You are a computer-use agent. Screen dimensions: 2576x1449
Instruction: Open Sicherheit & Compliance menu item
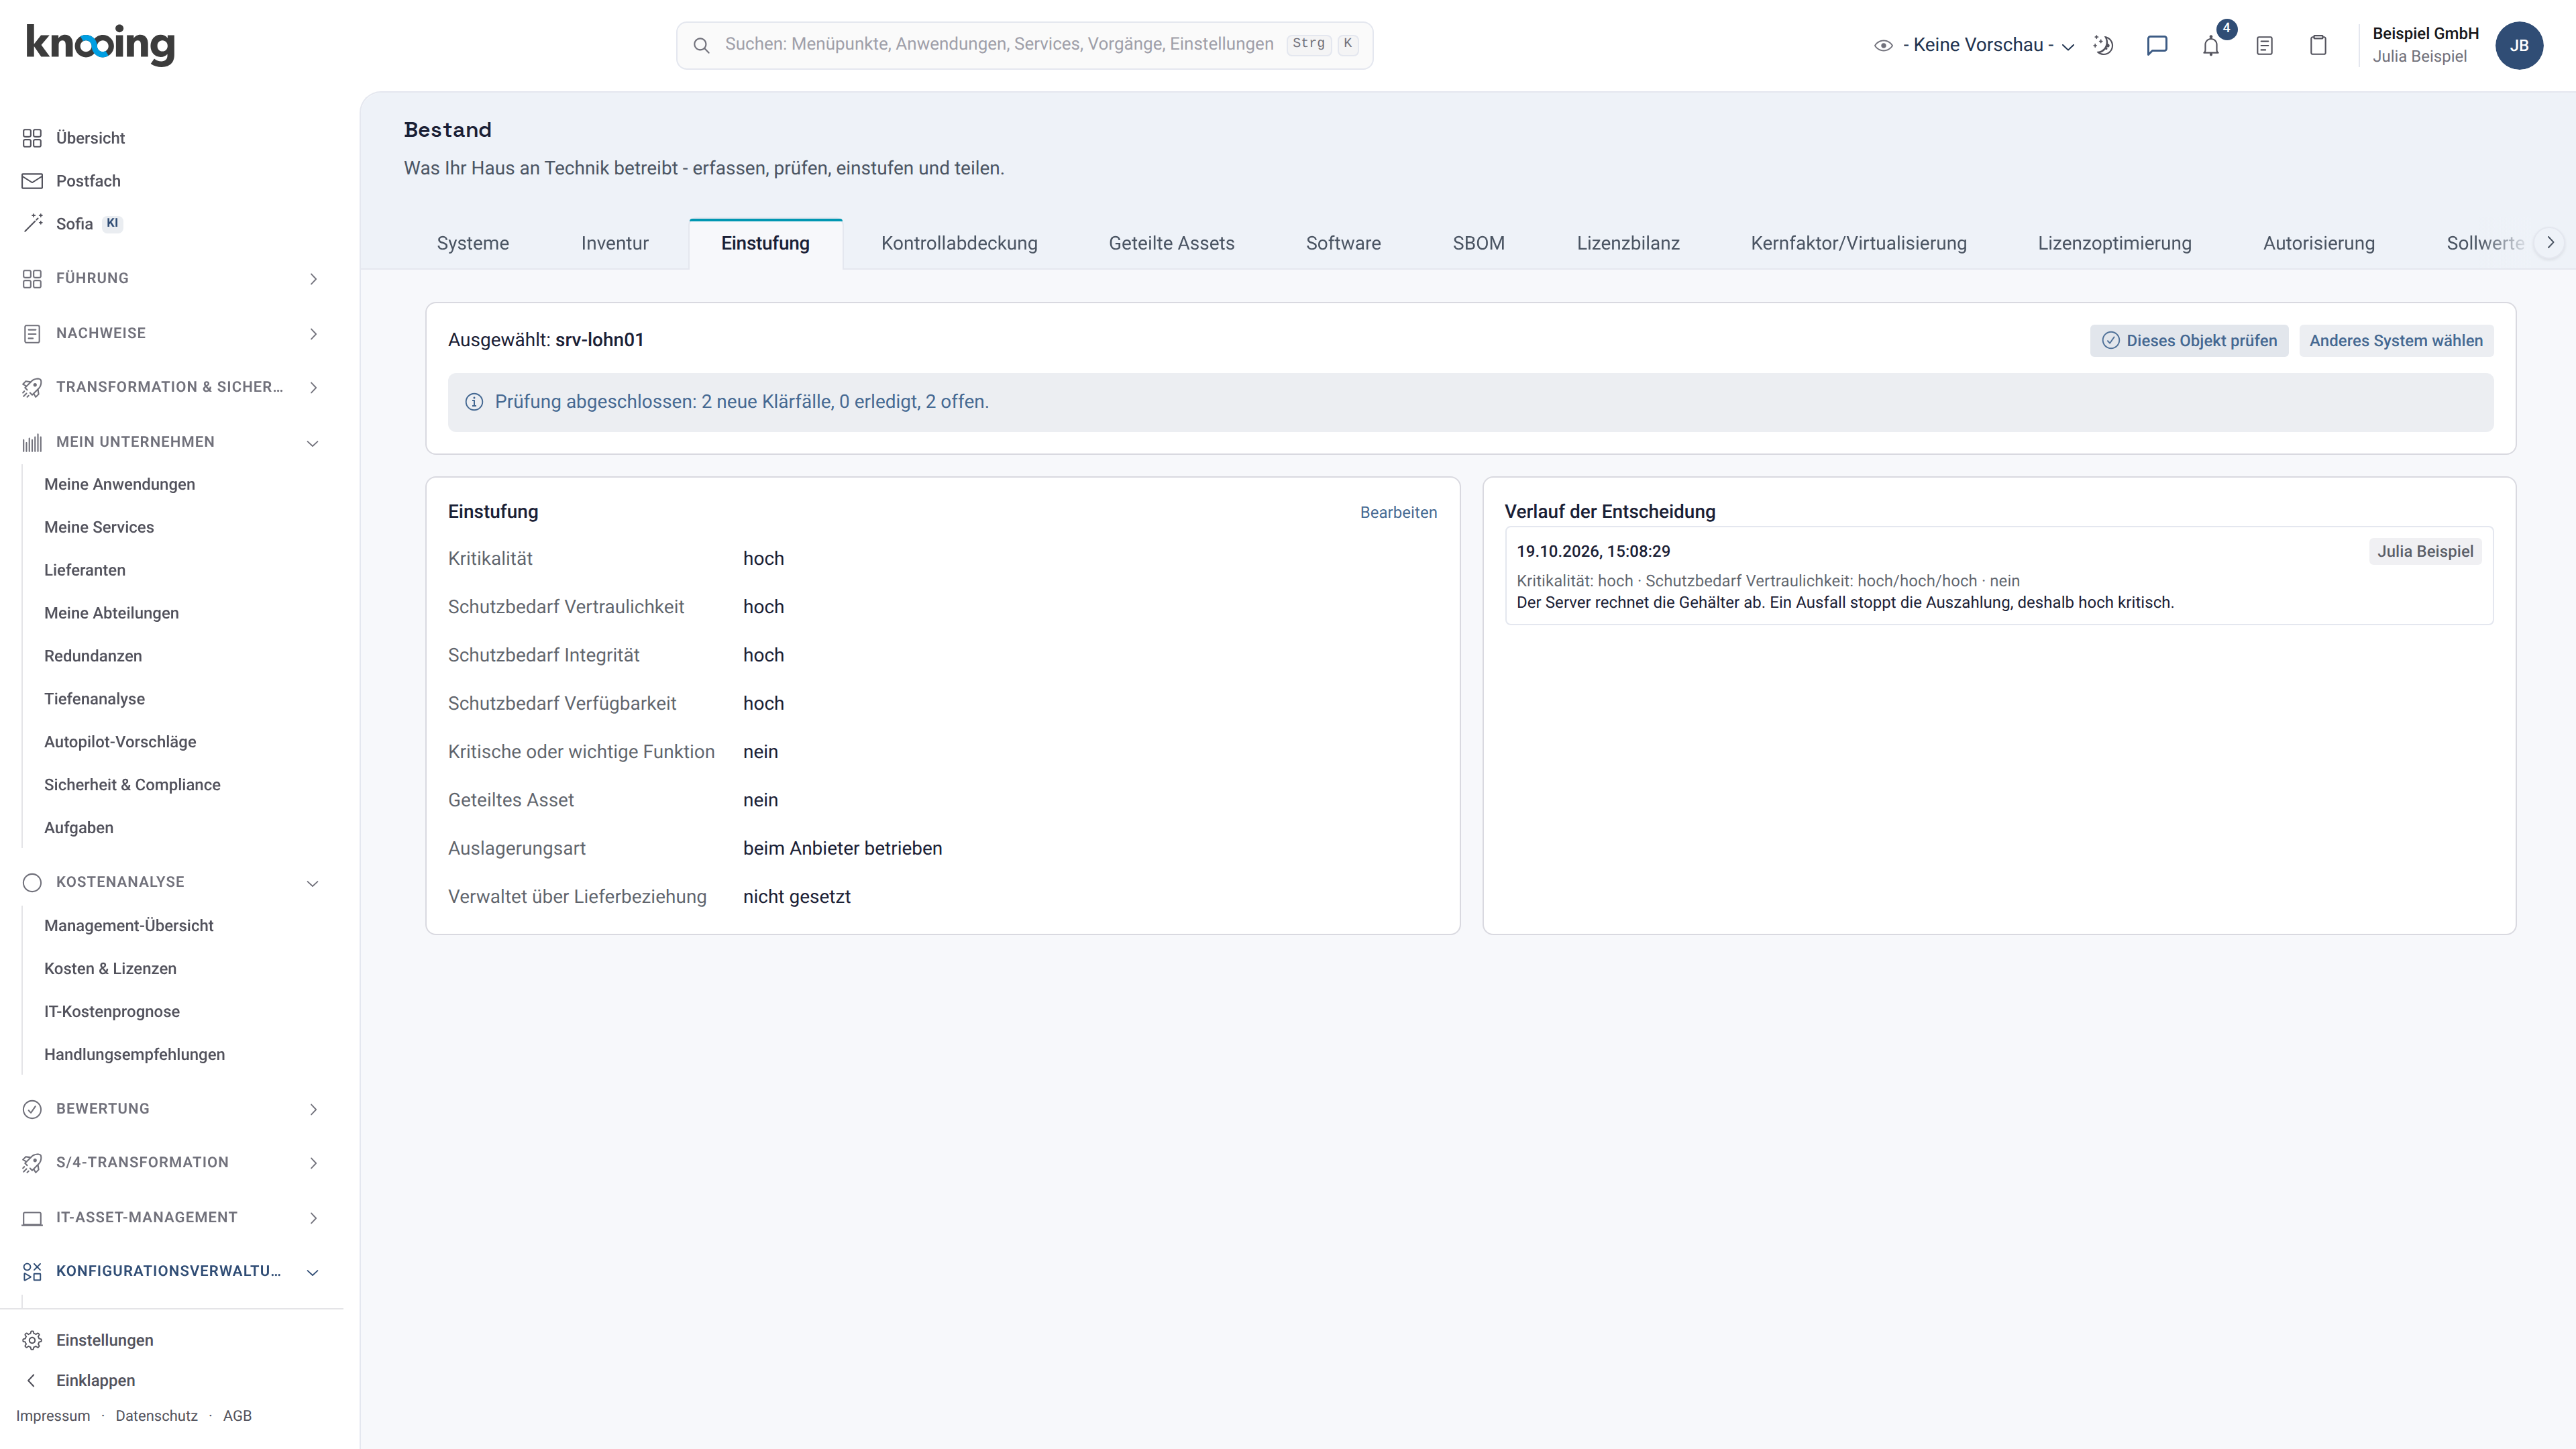point(132,785)
